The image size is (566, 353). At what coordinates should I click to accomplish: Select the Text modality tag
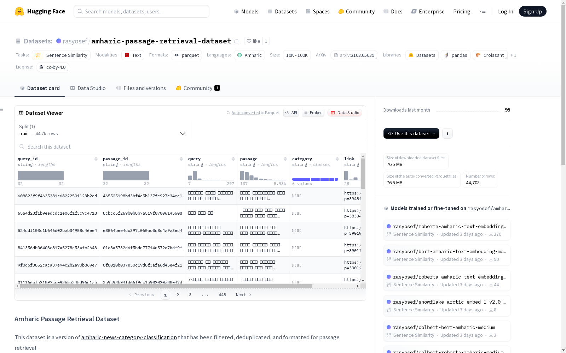click(133, 55)
